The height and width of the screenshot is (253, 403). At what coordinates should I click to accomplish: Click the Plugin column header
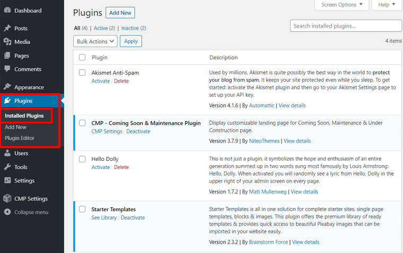(x=100, y=58)
